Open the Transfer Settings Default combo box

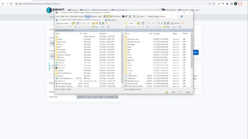pyautogui.click(x=164, y=16)
